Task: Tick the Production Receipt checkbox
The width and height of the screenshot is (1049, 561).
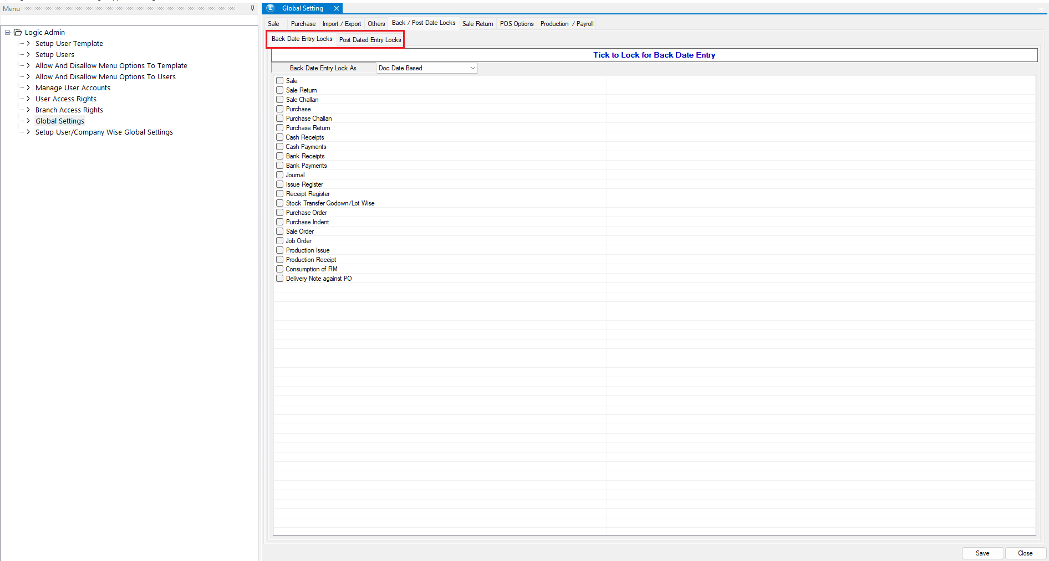Action: (280, 260)
